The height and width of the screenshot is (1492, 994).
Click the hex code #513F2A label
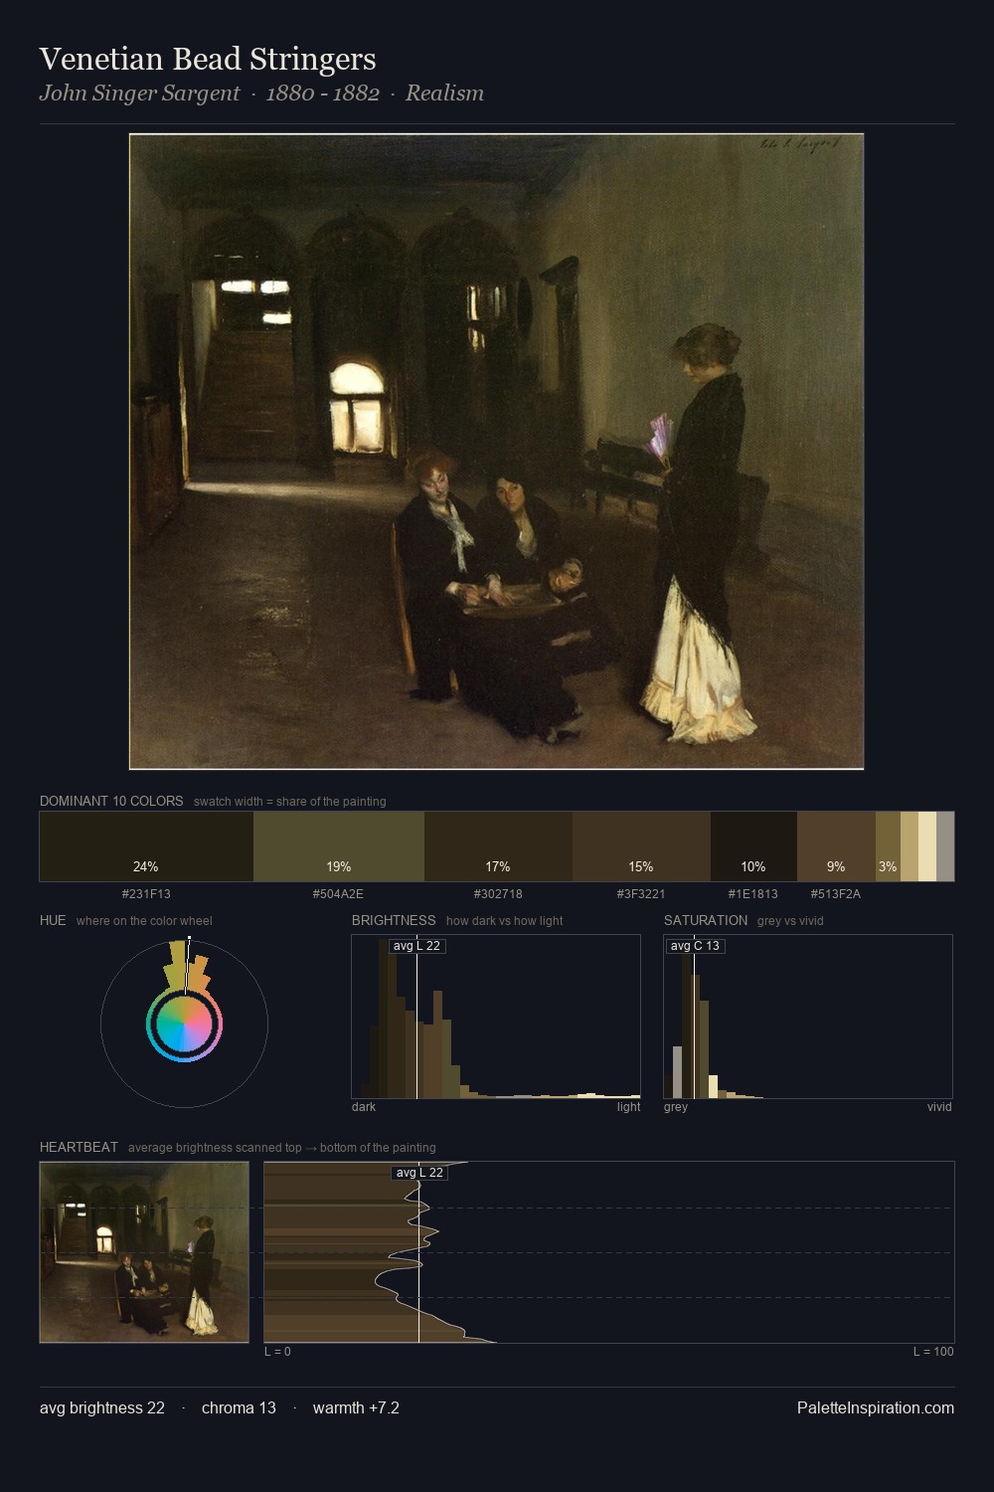click(836, 893)
